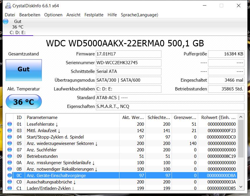Click status orb for wiederzugewiesener Sektoren row

coord(10,143)
